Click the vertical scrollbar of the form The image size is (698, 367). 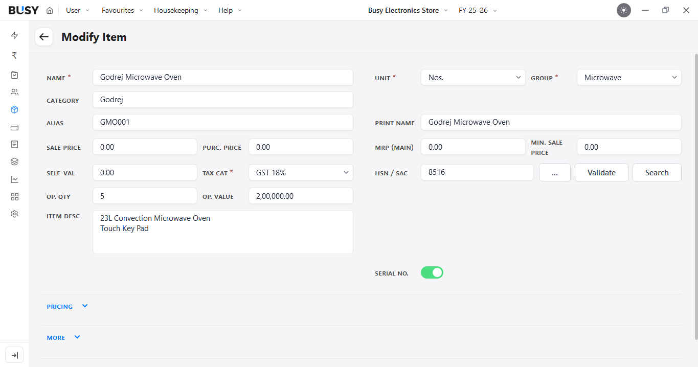click(x=696, y=196)
